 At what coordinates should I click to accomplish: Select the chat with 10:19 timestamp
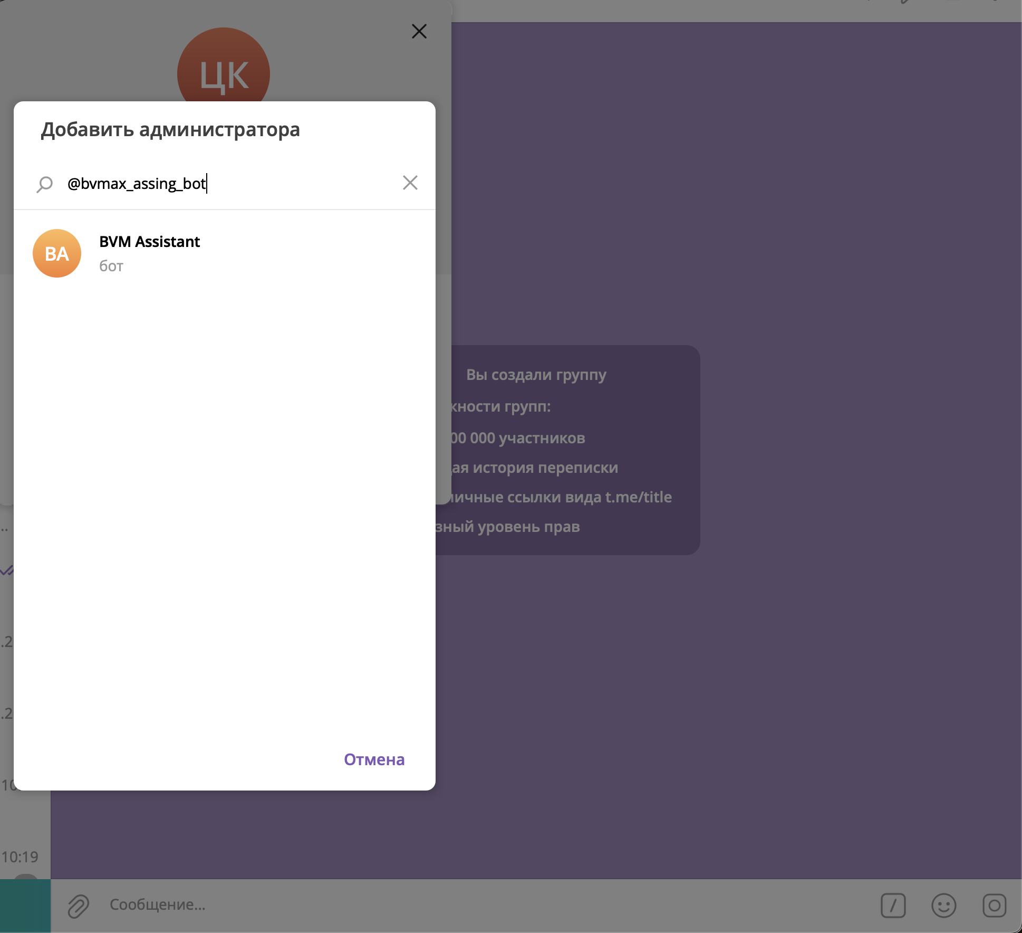21,856
